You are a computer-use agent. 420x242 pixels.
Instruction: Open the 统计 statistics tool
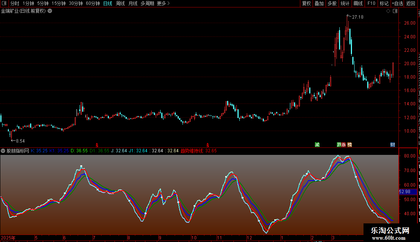(345, 3)
